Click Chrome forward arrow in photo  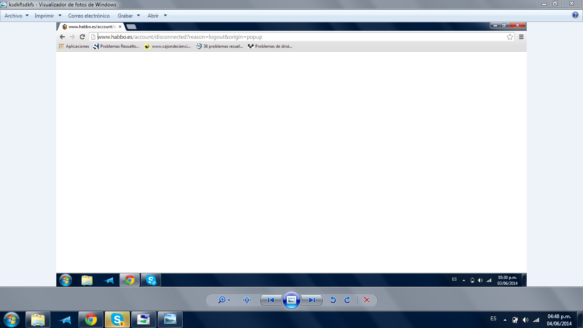pyautogui.click(x=72, y=37)
